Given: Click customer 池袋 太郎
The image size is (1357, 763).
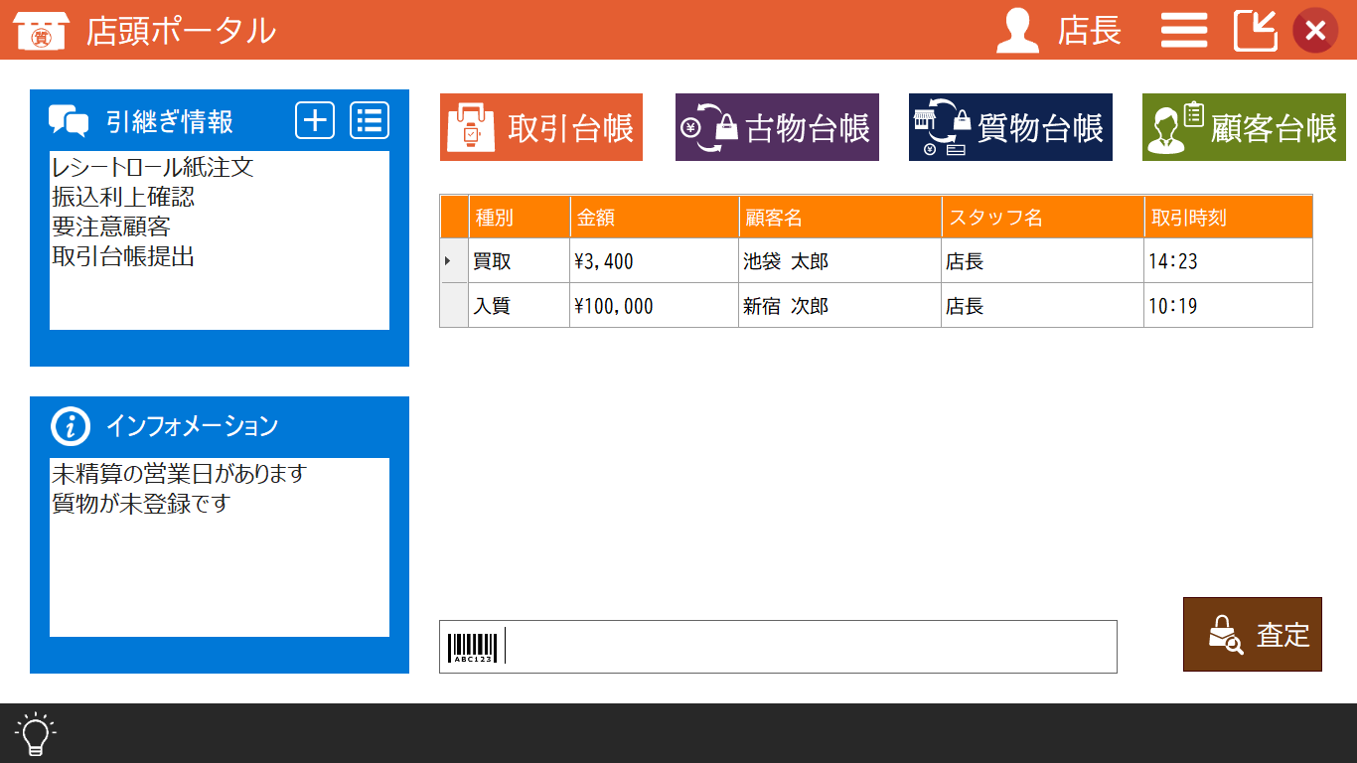Looking at the screenshot, I should [x=840, y=260].
